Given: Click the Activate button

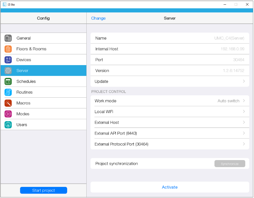Looking at the screenshot, I should pos(170,187).
